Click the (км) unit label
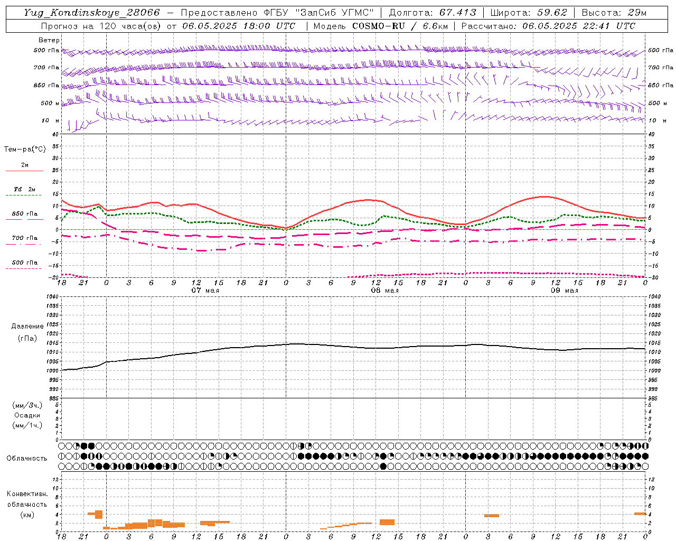The height and width of the screenshot is (541, 676). [x=27, y=515]
